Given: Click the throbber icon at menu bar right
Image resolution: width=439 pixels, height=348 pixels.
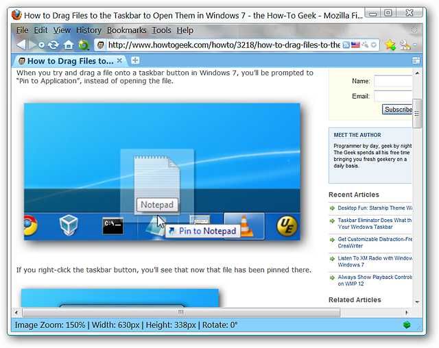Looking at the screenshot, I should [414, 30].
